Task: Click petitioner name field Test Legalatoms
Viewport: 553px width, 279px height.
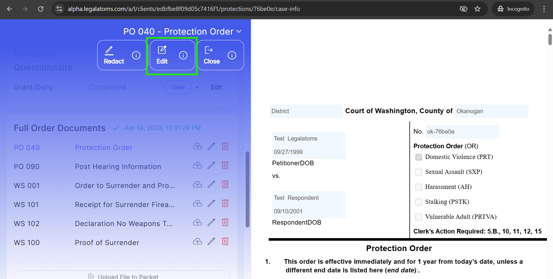Action: 309,138
